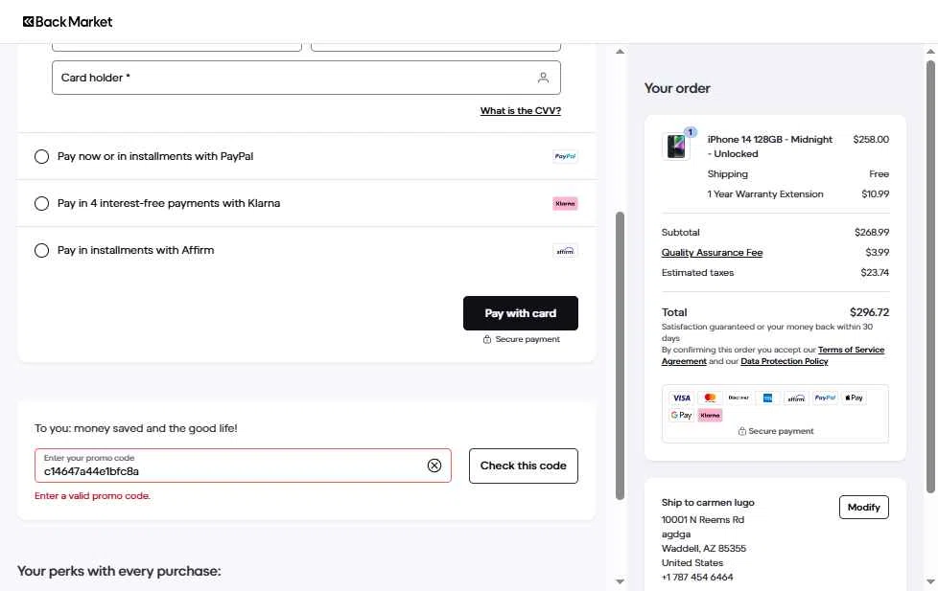Click the Affirm logo icon

(565, 250)
